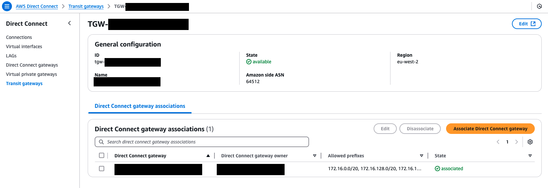Open Virtual interfaces in sidebar

[24, 47]
